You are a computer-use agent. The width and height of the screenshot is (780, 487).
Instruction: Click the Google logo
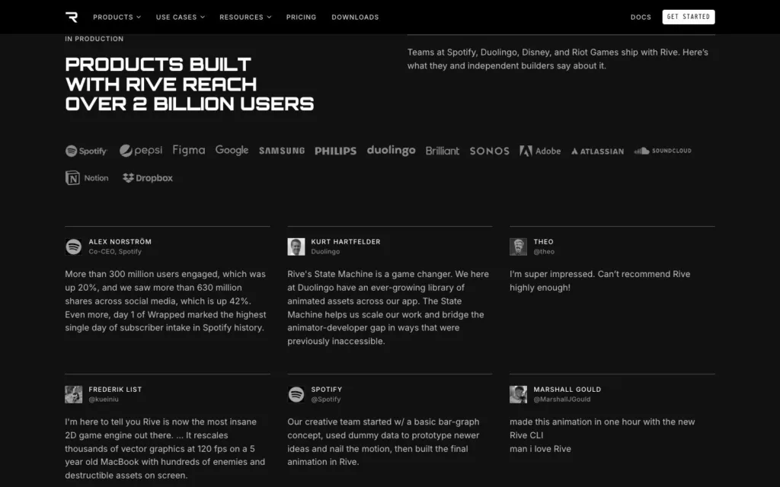[232, 150]
